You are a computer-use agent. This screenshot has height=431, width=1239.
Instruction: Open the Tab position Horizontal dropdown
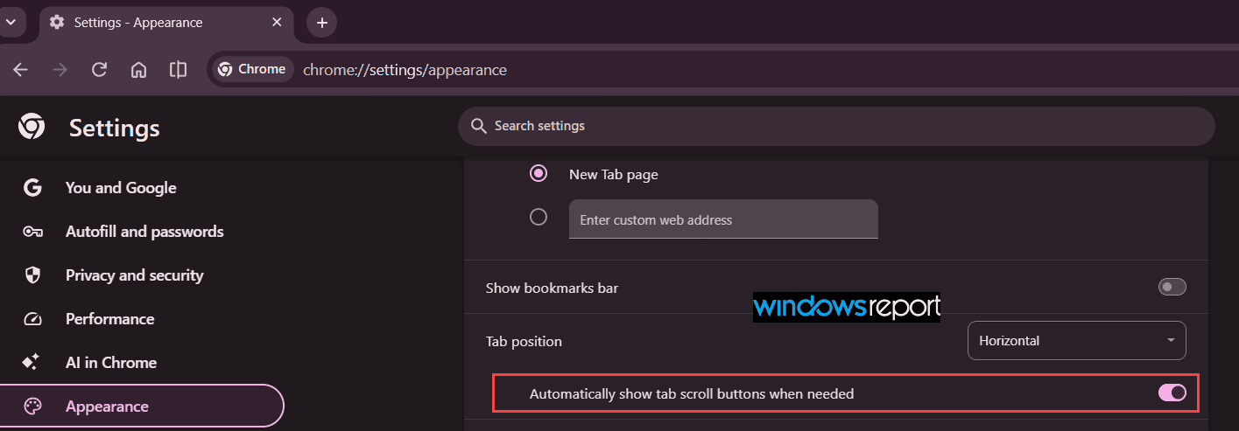tap(1076, 341)
